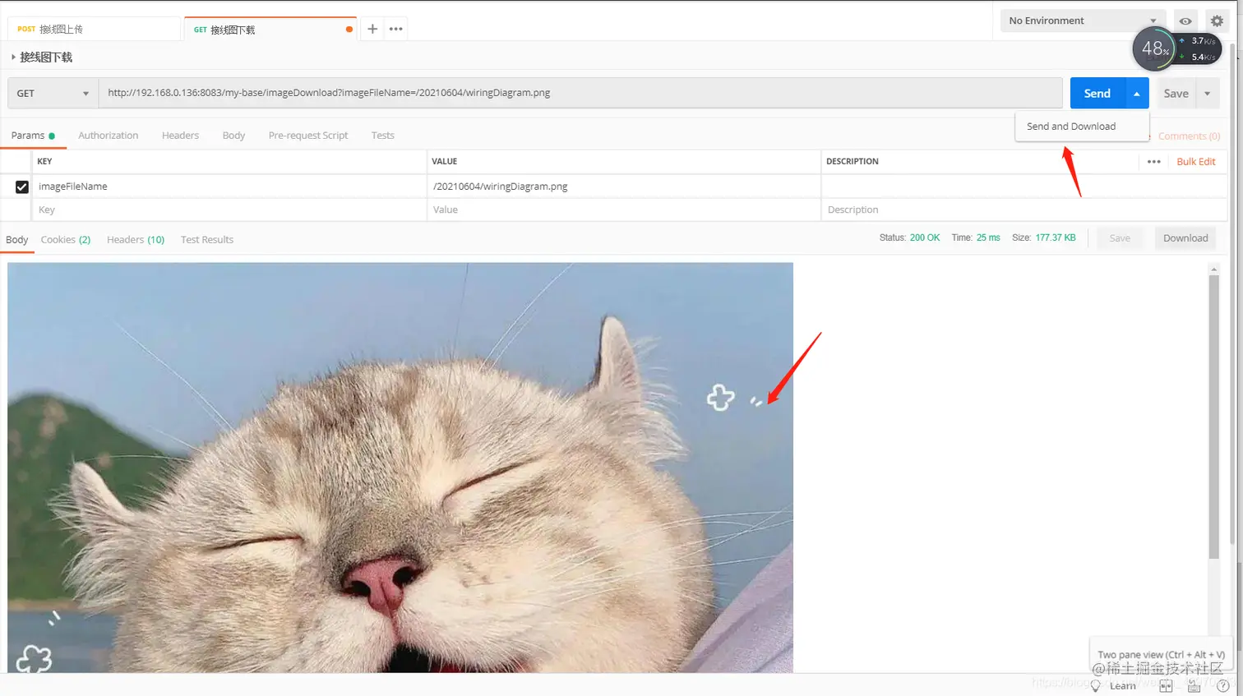Open the No Environment selector

point(1082,21)
